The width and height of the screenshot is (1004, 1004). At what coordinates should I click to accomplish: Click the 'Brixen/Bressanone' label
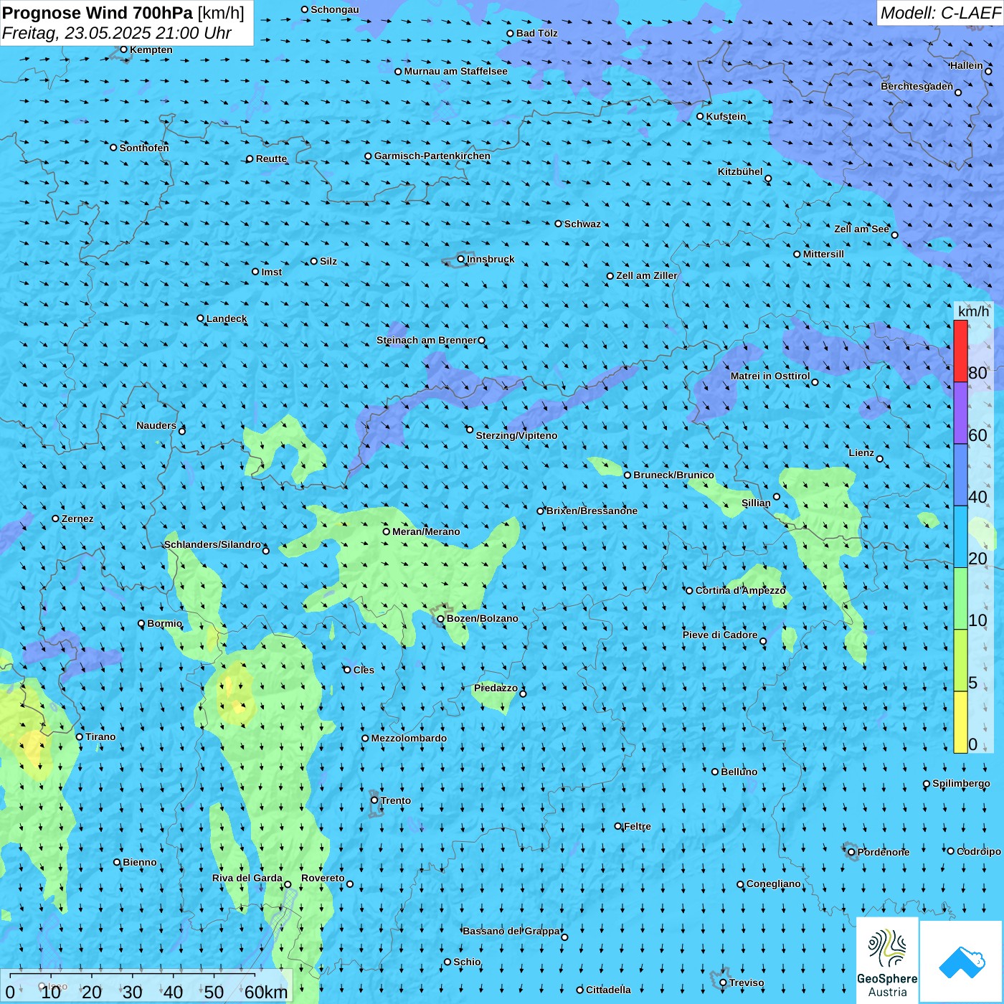(x=592, y=511)
